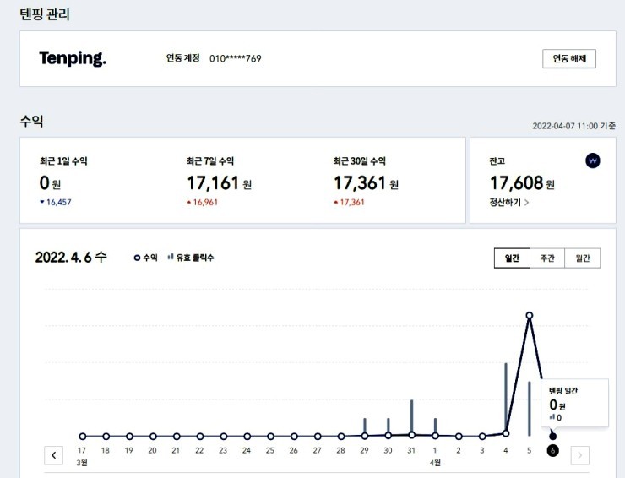Click the 연동 해제 button

click(x=569, y=58)
